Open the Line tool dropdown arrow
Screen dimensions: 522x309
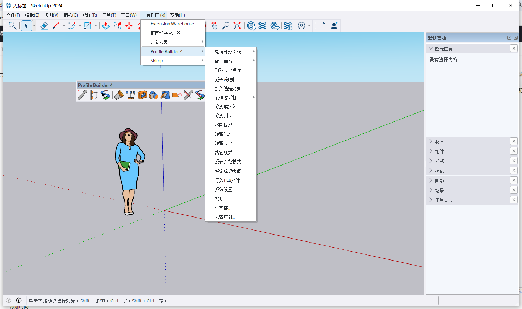pyautogui.click(x=64, y=26)
